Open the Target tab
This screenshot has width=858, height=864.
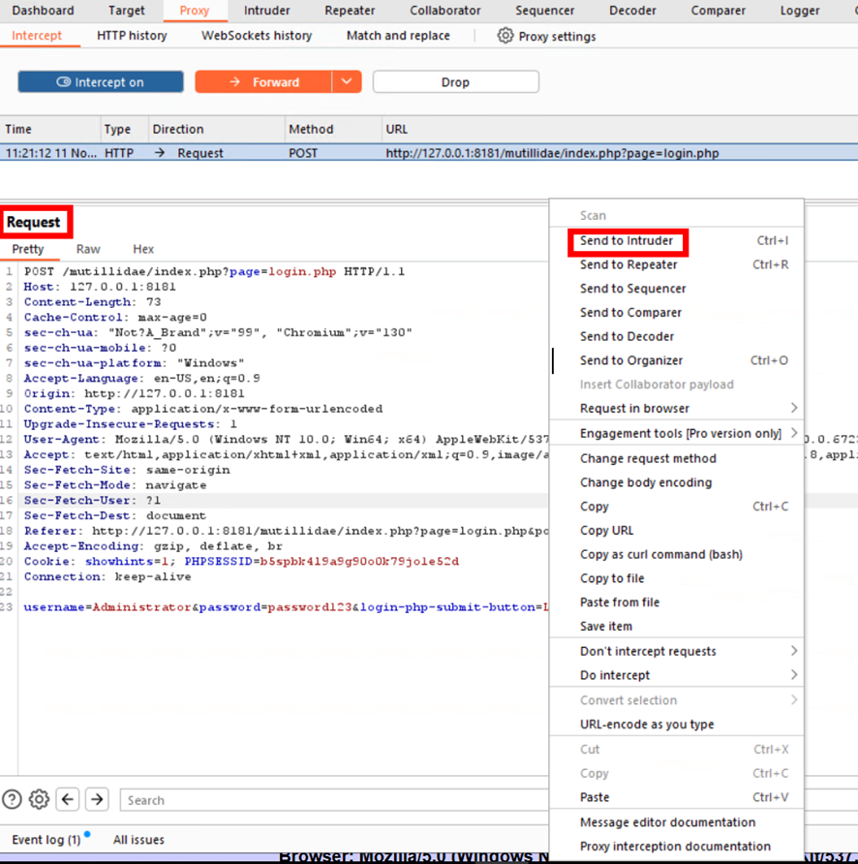[x=126, y=11]
